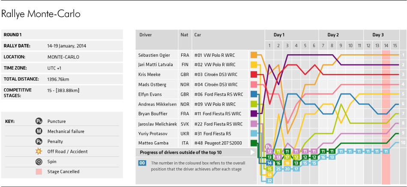Click the Puncture icon in the key
The image size is (407, 187).
point(39,121)
